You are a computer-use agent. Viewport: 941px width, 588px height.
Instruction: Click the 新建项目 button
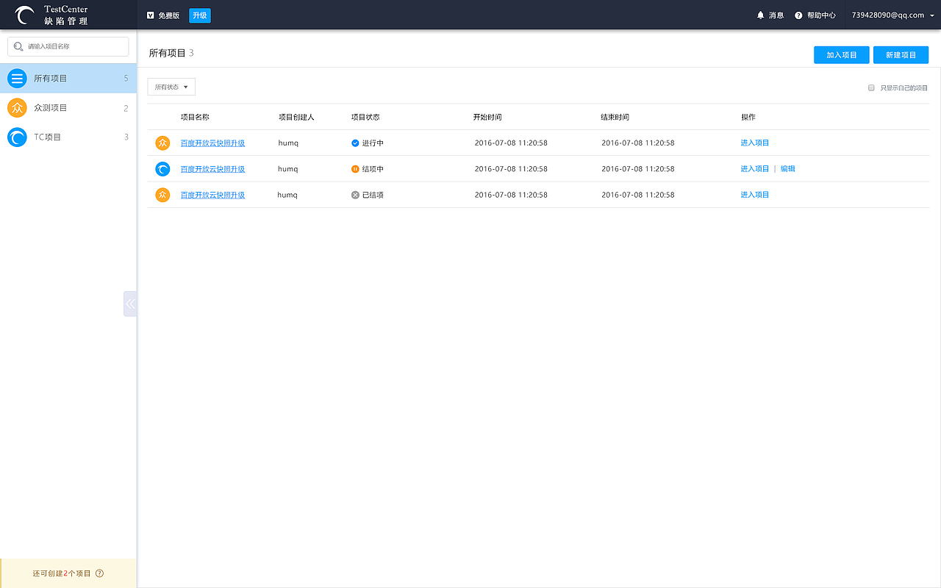point(901,55)
